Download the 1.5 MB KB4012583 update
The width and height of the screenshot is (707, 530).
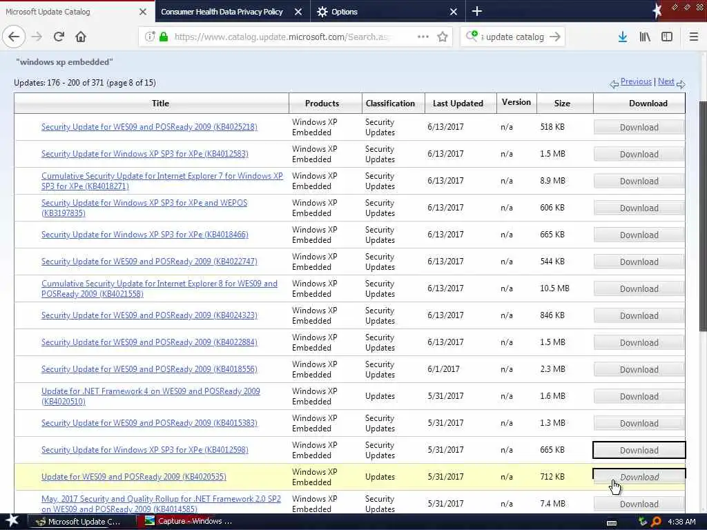tap(639, 154)
